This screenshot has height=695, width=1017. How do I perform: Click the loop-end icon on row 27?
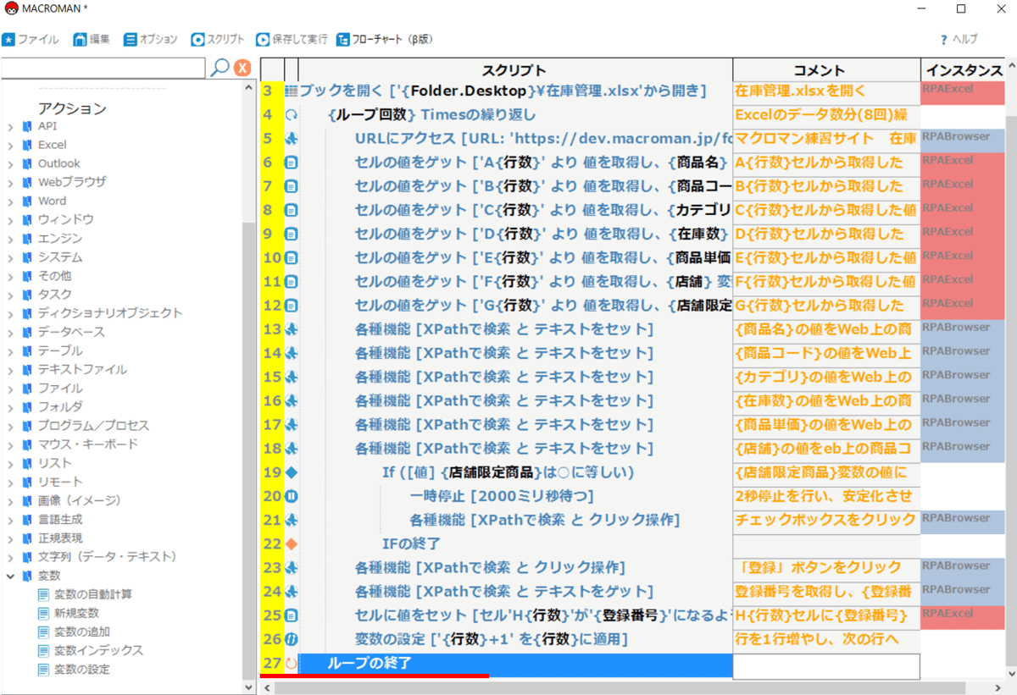(x=292, y=664)
